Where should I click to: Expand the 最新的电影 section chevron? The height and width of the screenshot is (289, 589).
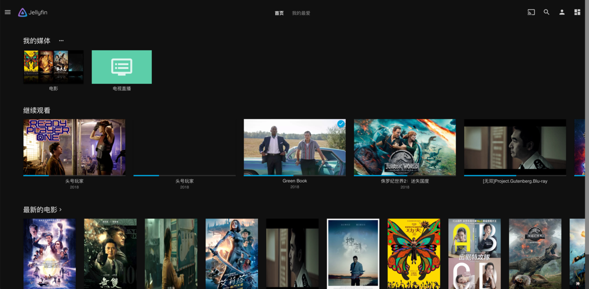[x=61, y=210]
